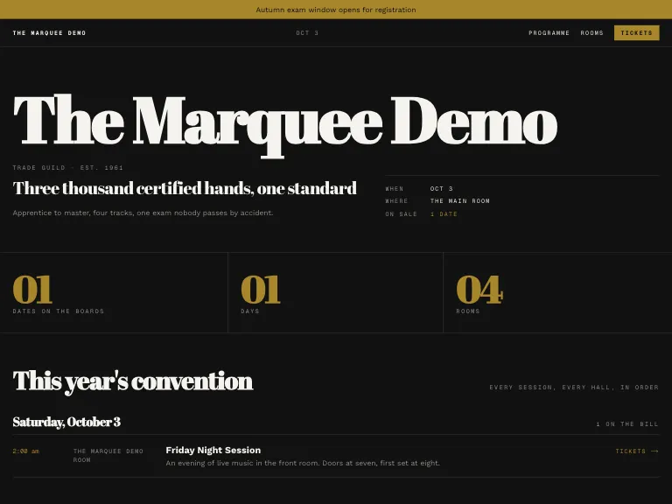This screenshot has height=504, width=672.
Task: Click the gold Tickets button in header
Action: pos(636,33)
